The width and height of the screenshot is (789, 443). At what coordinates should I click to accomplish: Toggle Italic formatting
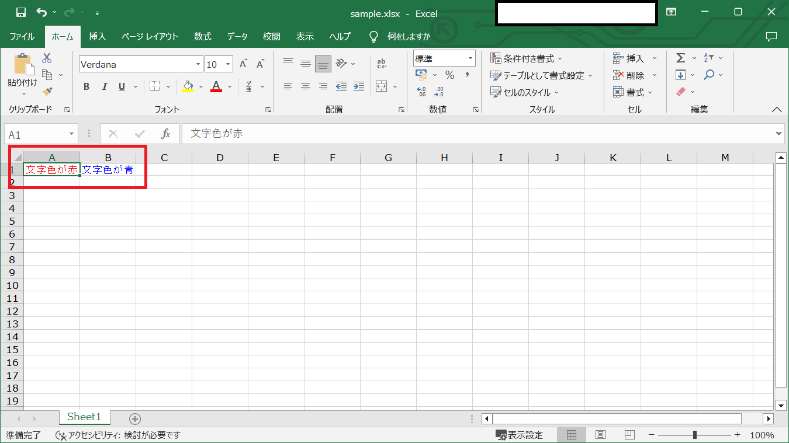click(105, 87)
